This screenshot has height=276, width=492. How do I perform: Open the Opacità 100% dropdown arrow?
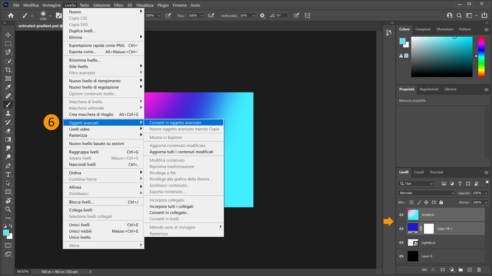point(485,193)
